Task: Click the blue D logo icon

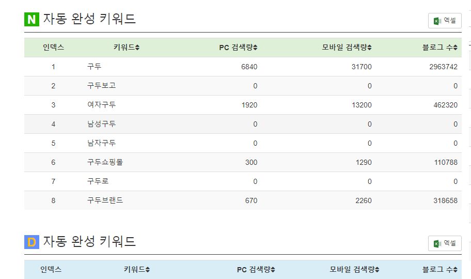Action: click(32, 242)
